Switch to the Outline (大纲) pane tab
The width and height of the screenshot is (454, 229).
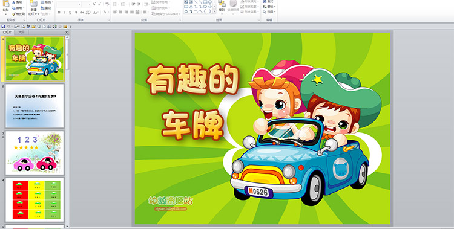coord(21,33)
